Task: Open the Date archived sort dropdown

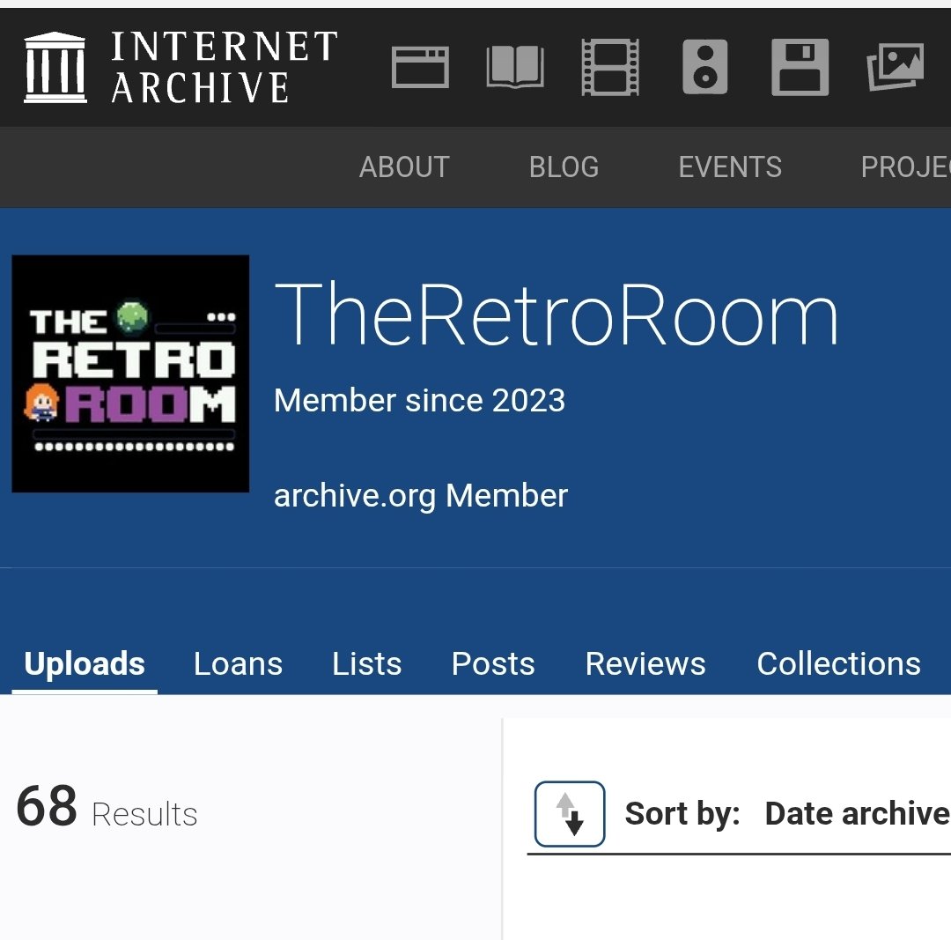Action: (x=858, y=814)
